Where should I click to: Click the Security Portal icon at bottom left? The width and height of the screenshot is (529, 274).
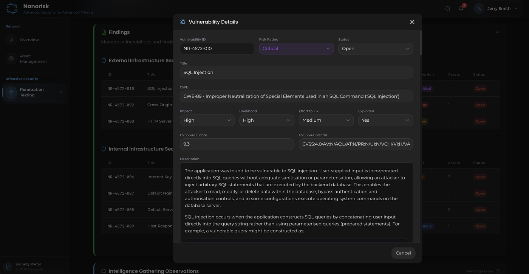point(7,266)
